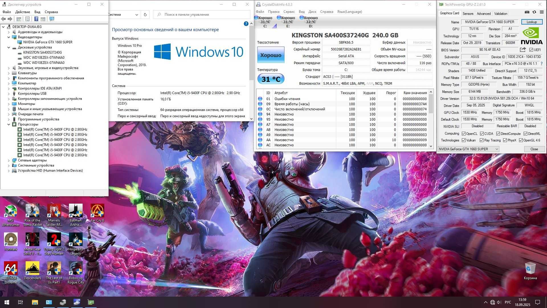The height and width of the screenshot is (308, 547).
Task: Expand Мониторы tree node
Action: (x=9, y=104)
